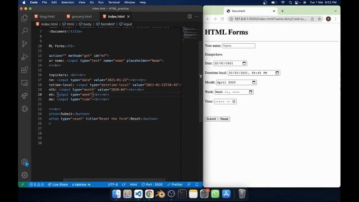Open the Datetime-local calendar picker
The image size is (359, 202).
(x=277, y=73)
